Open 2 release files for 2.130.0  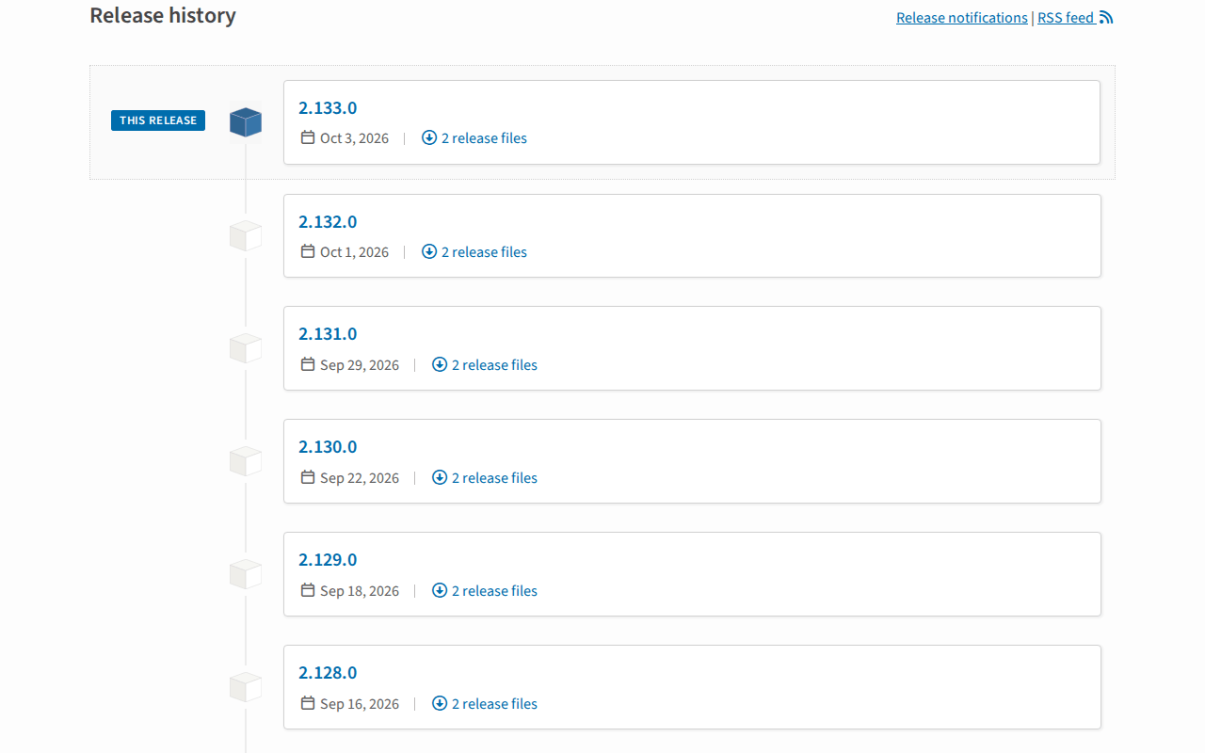click(494, 478)
